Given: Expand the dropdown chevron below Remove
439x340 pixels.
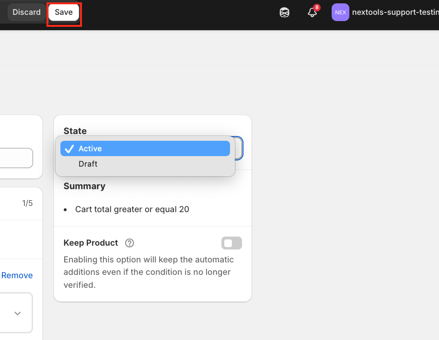Looking at the screenshot, I should pos(17,313).
